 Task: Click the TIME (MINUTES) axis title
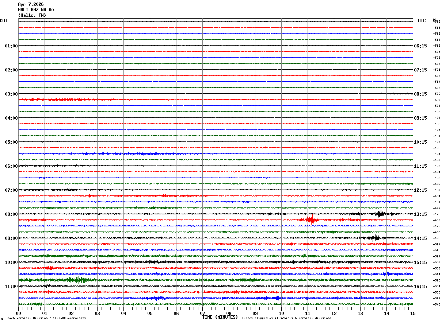point(220,317)
